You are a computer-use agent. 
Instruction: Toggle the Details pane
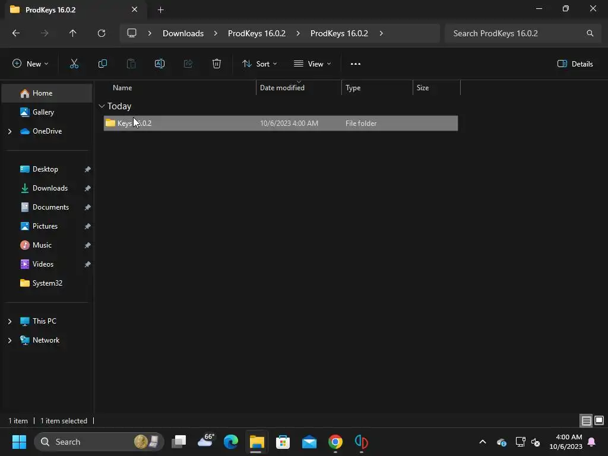point(575,64)
